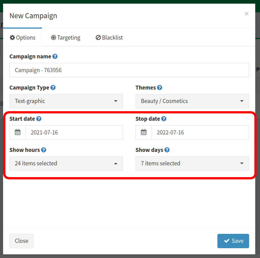Click the Show days help icon
260x258 pixels.
tap(167, 150)
